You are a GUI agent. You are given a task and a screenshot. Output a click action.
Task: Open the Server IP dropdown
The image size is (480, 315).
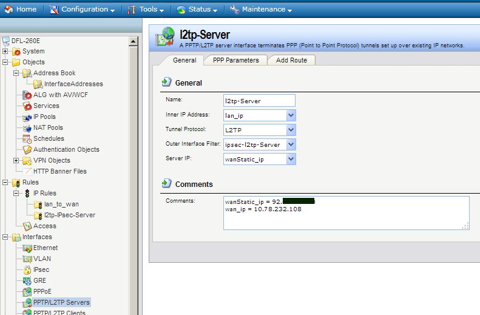pos(291,159)
